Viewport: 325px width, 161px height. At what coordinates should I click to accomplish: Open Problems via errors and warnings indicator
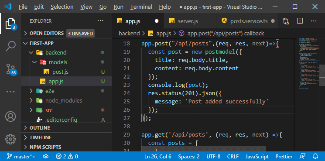click(x=67, y=157)
